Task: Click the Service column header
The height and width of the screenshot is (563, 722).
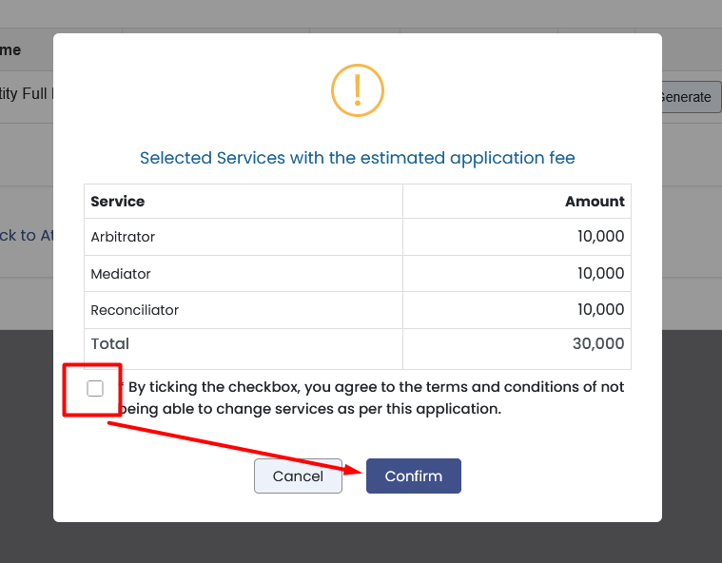Action: coord(118,202)
